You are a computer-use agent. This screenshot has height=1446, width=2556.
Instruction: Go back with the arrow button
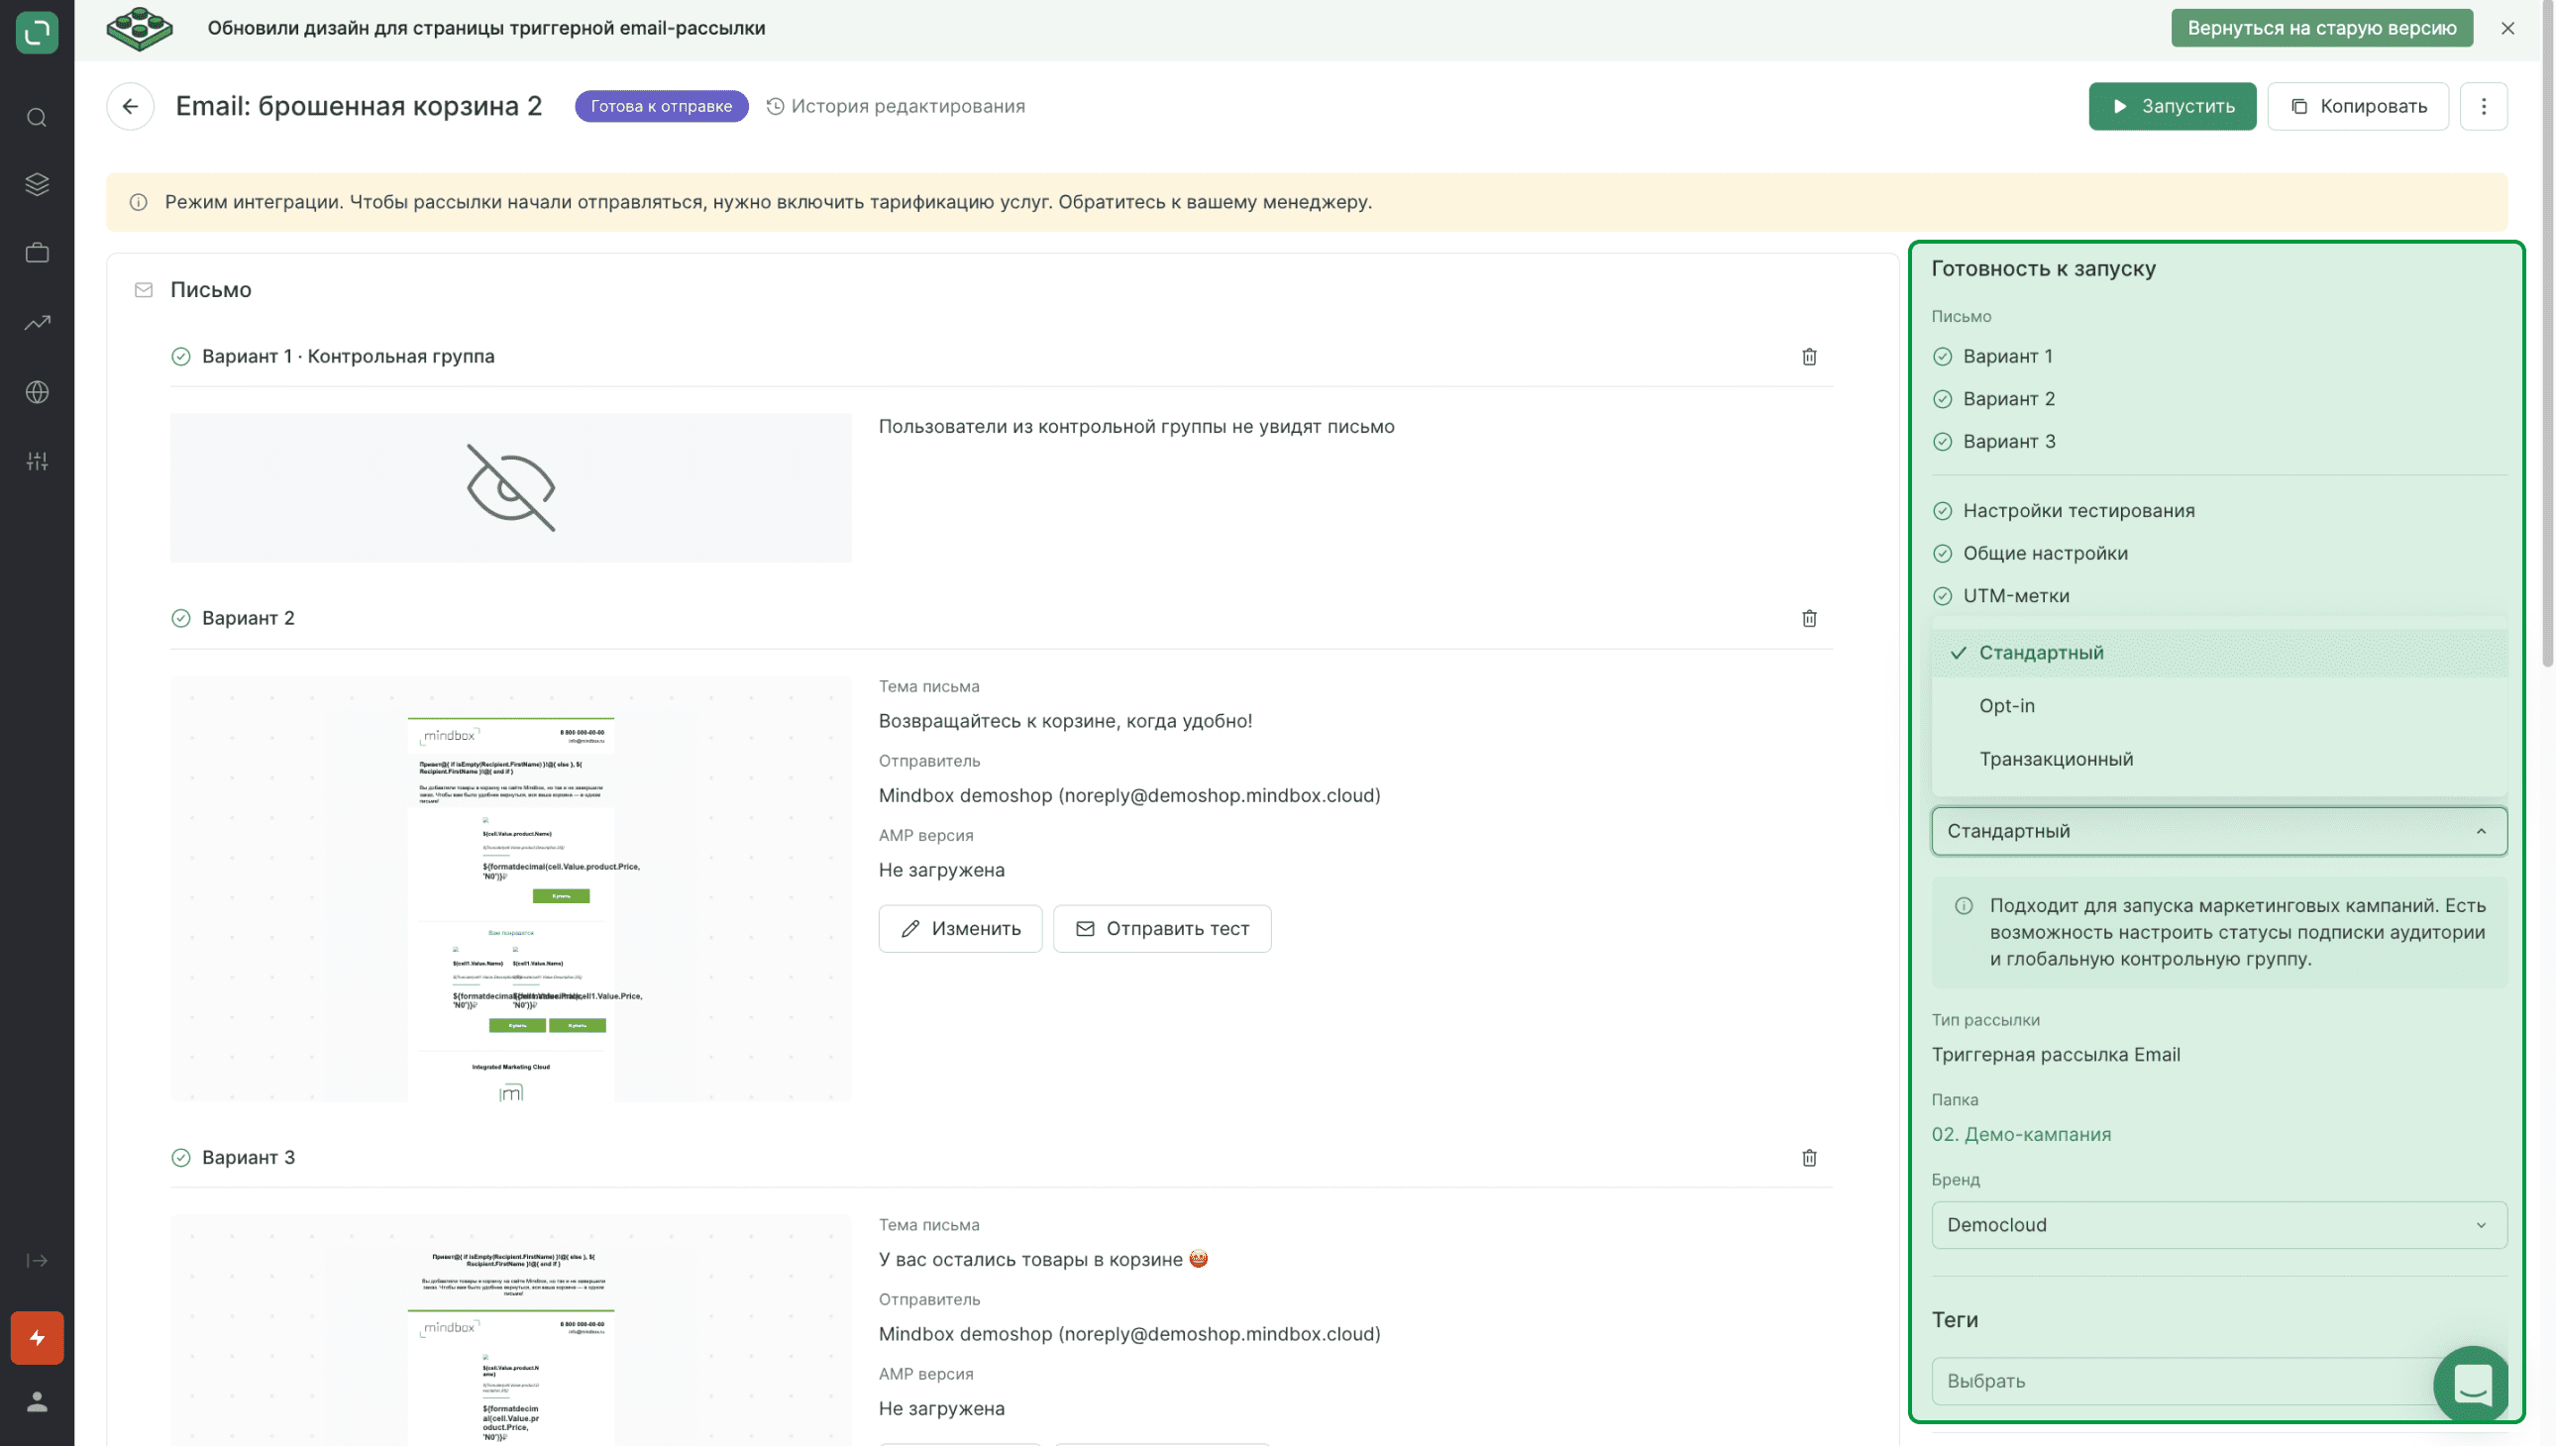130,106
